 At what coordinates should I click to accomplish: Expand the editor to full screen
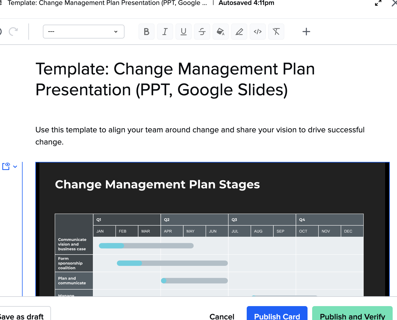[378, 3]
